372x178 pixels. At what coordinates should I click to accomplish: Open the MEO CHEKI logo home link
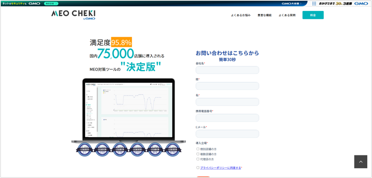click(73, 15)
